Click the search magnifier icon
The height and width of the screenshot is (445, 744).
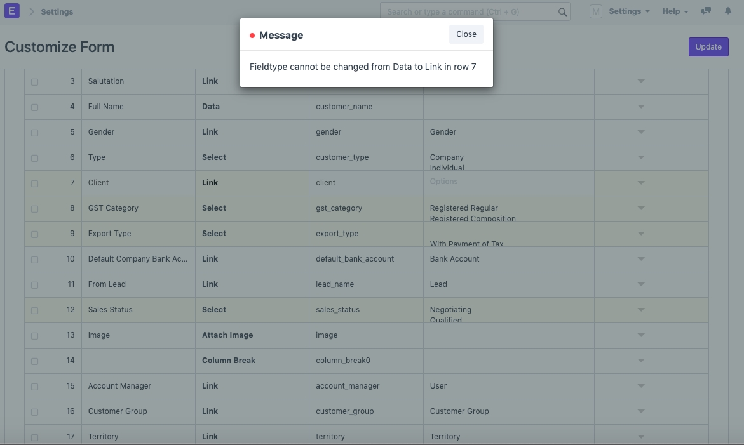[x=562, y=11]
